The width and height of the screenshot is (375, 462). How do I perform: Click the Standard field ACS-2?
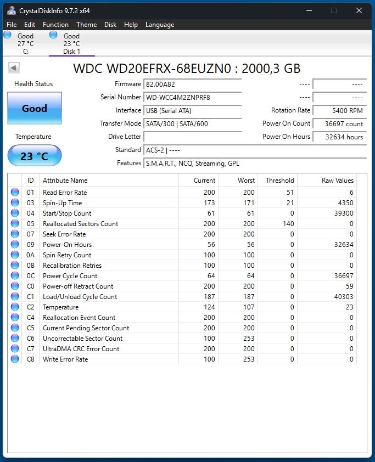click(255, 150)
